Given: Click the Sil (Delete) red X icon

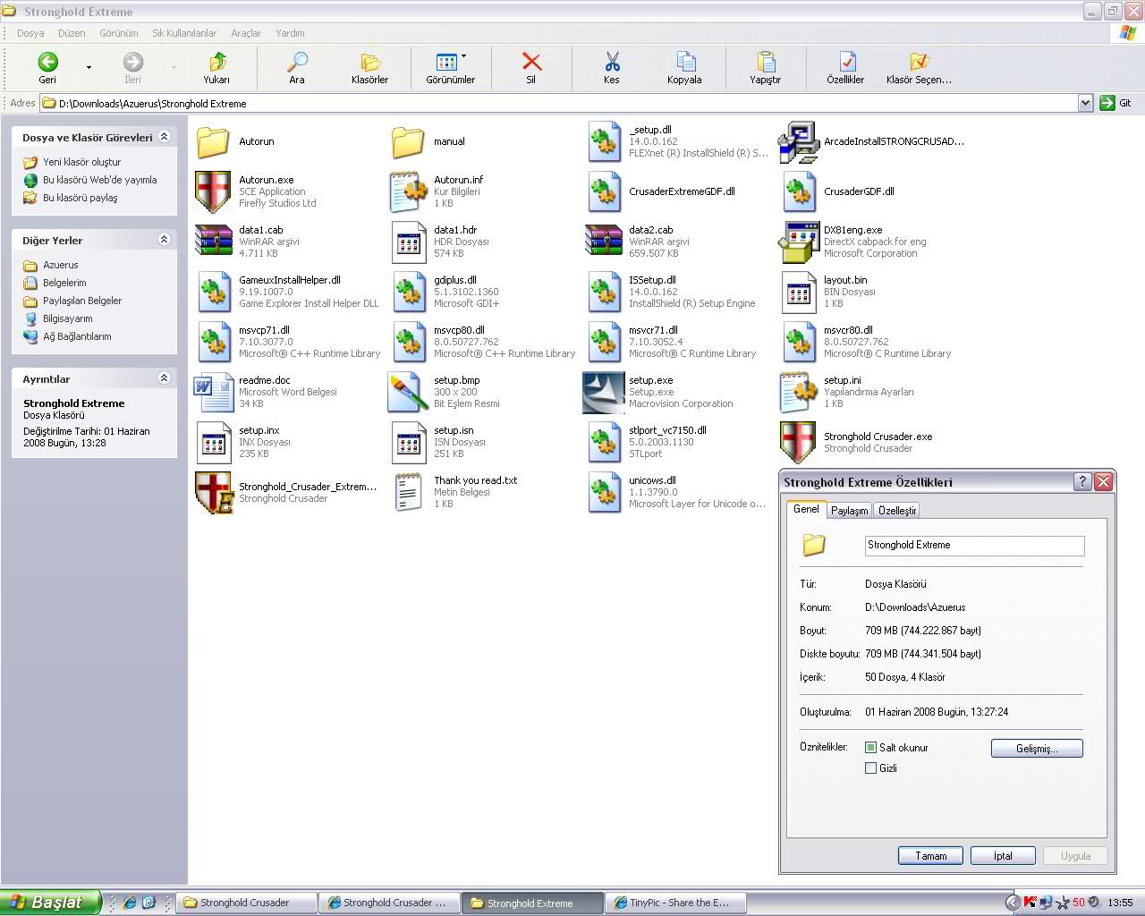Looking at the screenshot, I should tap(531, 62).
